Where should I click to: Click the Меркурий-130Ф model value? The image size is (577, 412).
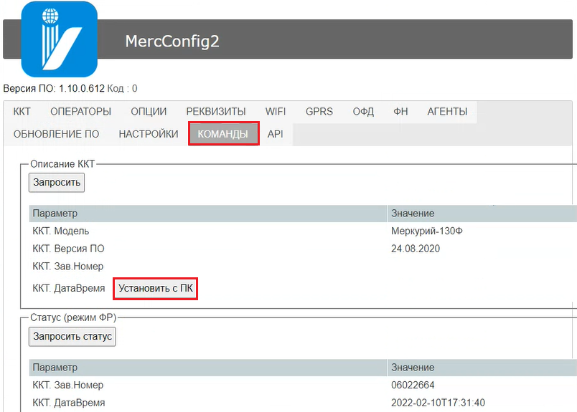pyautogui.click(x=427, y=231)
